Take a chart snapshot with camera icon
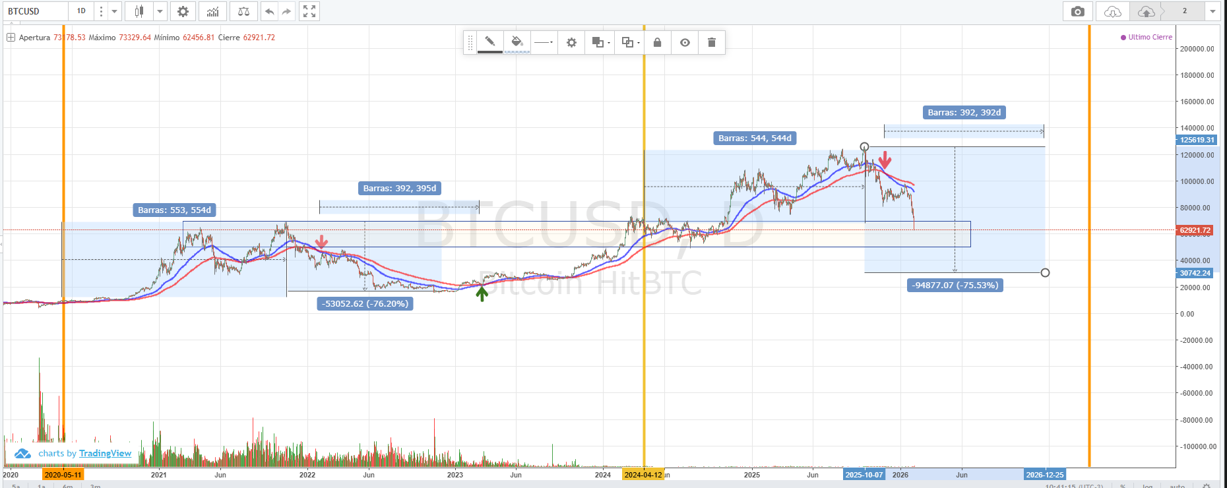Screen dimensions: 1227x488 [1077, 11]
